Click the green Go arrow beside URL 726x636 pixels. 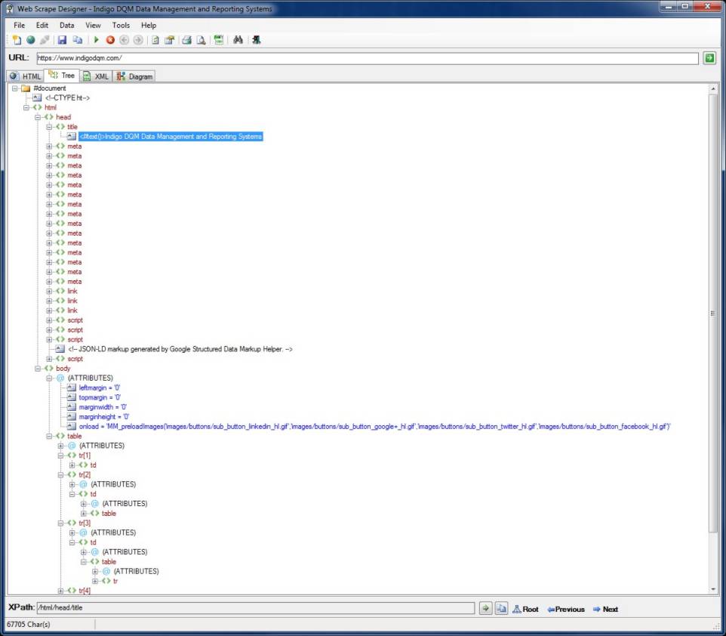coord(709,58)
